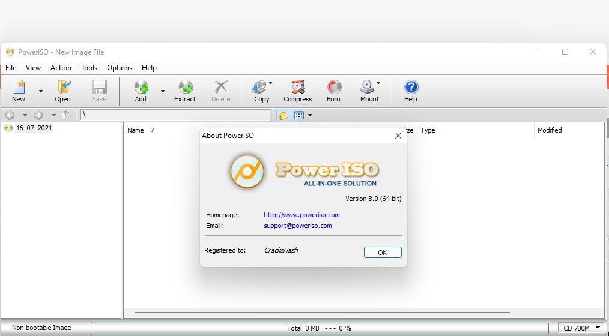This screenshot has width=609, height=336.
Task: Click the blue Help question-mark icon
Action: pos(411,87)
